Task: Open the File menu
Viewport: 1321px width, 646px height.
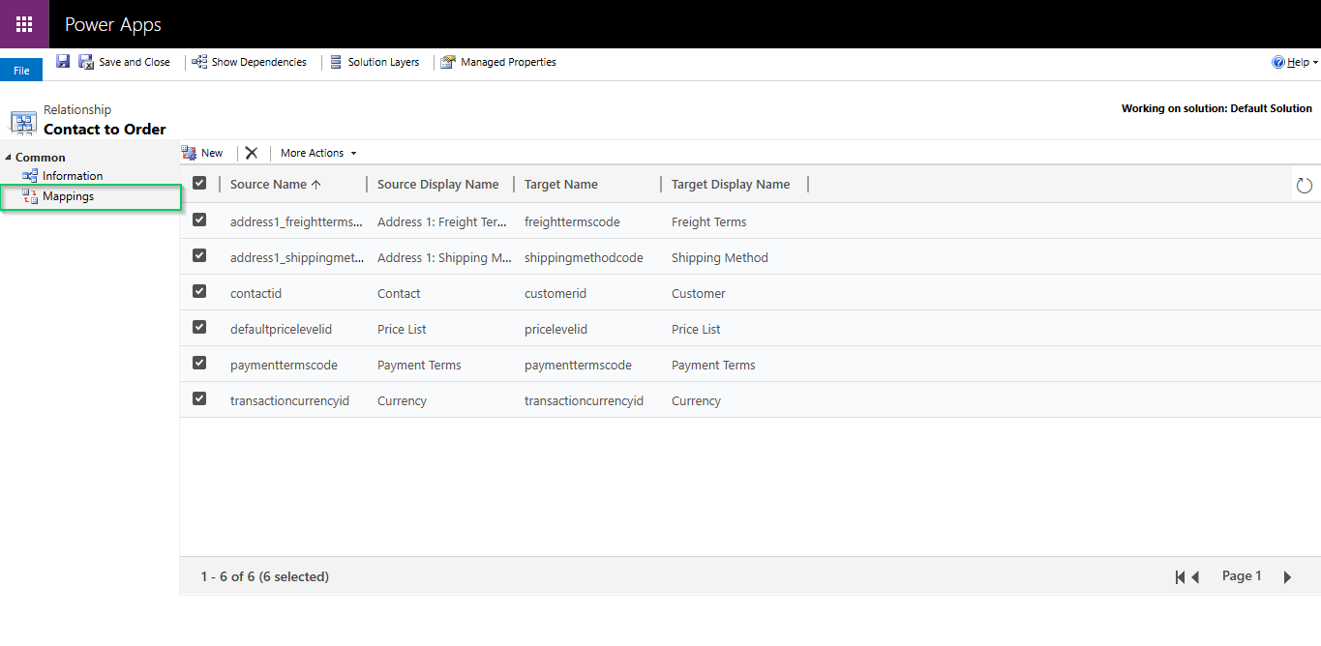Action: click(x=21, y=71)
